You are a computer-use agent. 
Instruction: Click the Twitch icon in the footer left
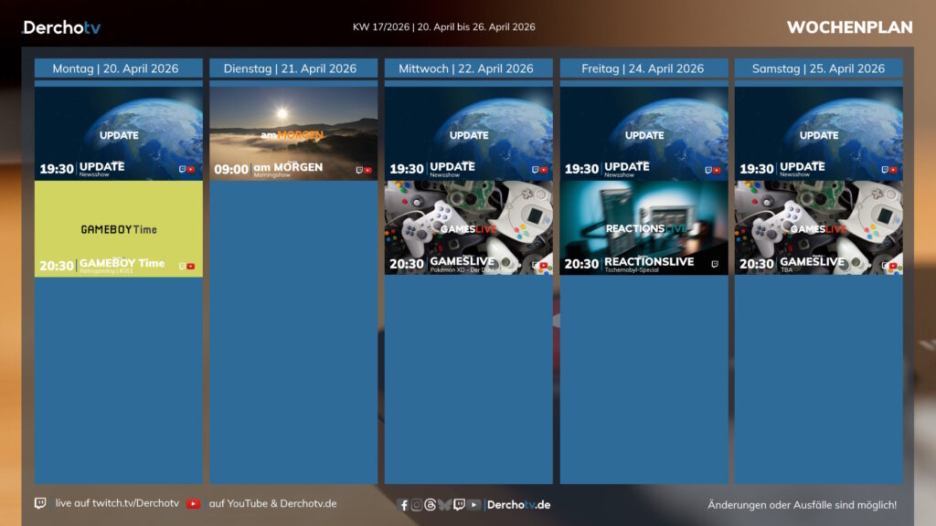coord(40,503)
